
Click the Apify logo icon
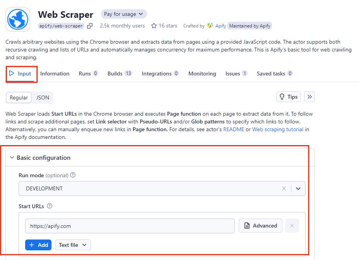point(210,26)
